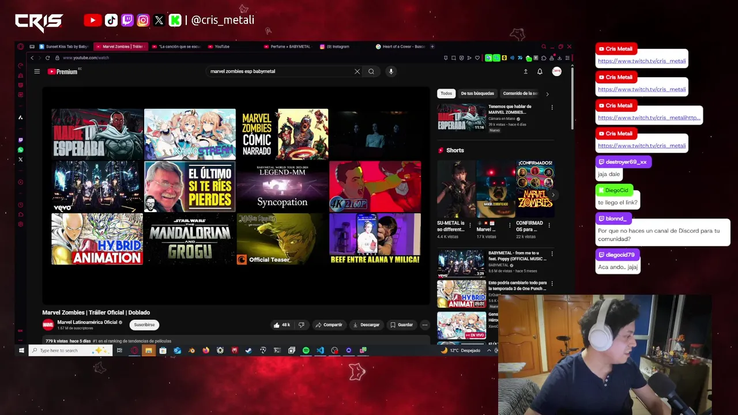Viewport: 738px width, 415px height.
Task: Clear the YouTube search box text
Action: tap(357, 71)
